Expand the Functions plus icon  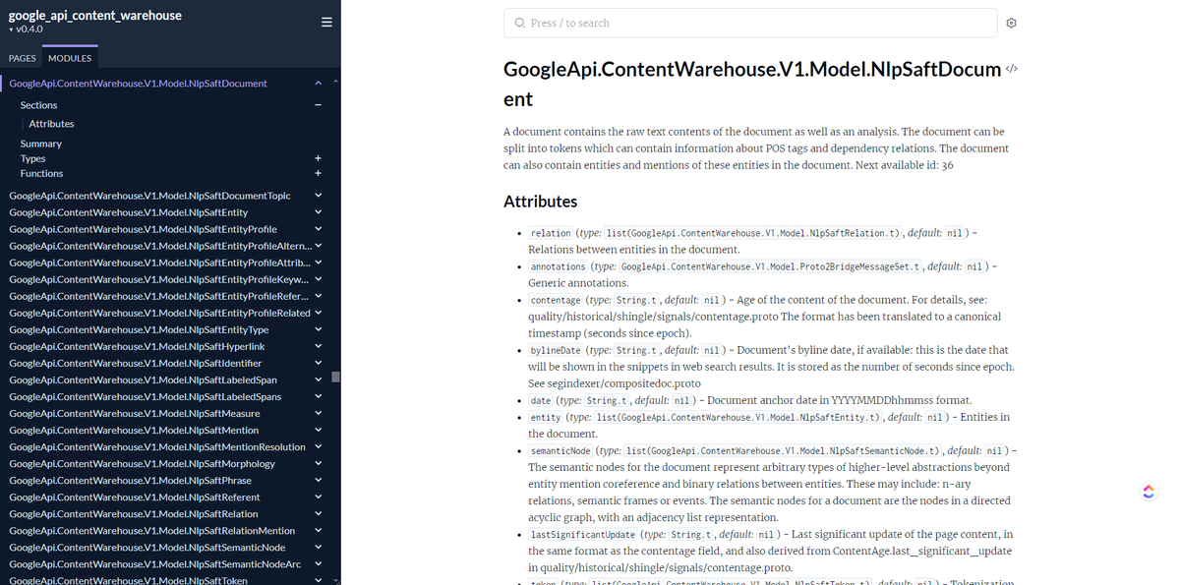point(318,173)
